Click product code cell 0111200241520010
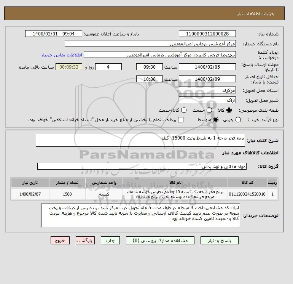The width and height of the screenshot is (293, 284). (x=247, y=194)
